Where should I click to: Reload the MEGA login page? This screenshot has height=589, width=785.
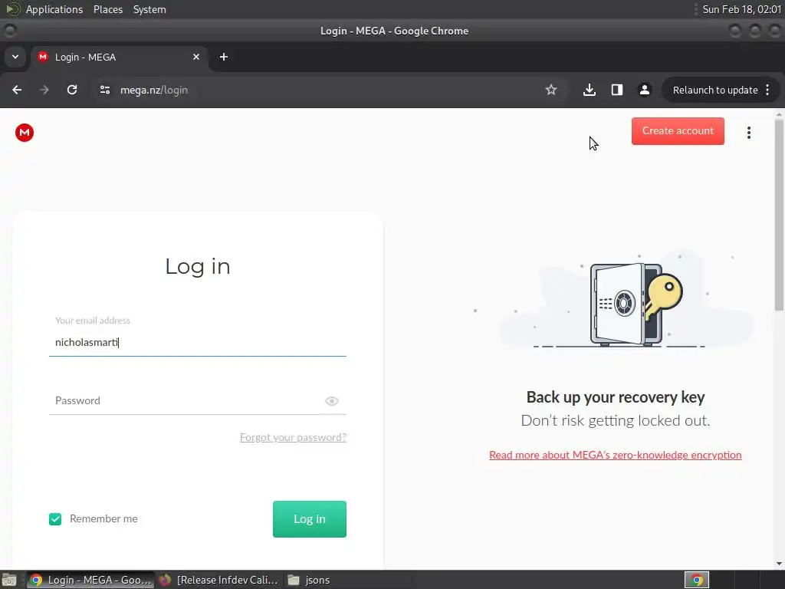pyautogui.click(x=72, y=90)
